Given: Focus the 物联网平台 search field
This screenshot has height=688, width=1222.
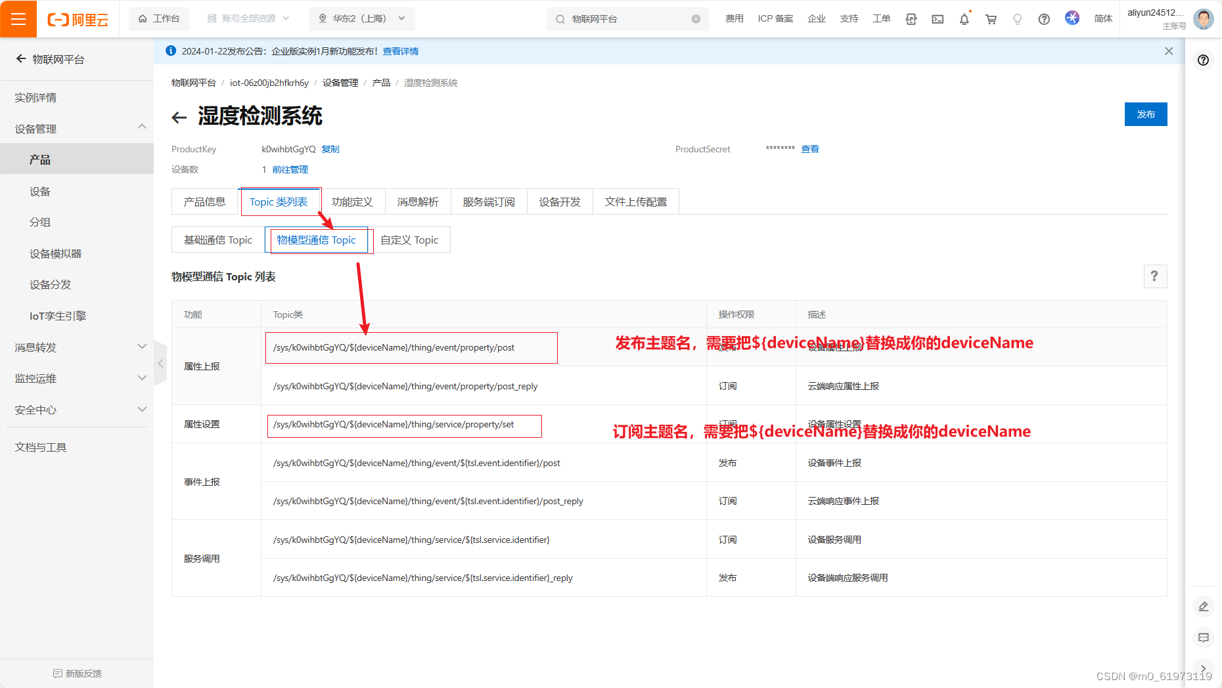Looking at the screenshot, I should point(627,19).
